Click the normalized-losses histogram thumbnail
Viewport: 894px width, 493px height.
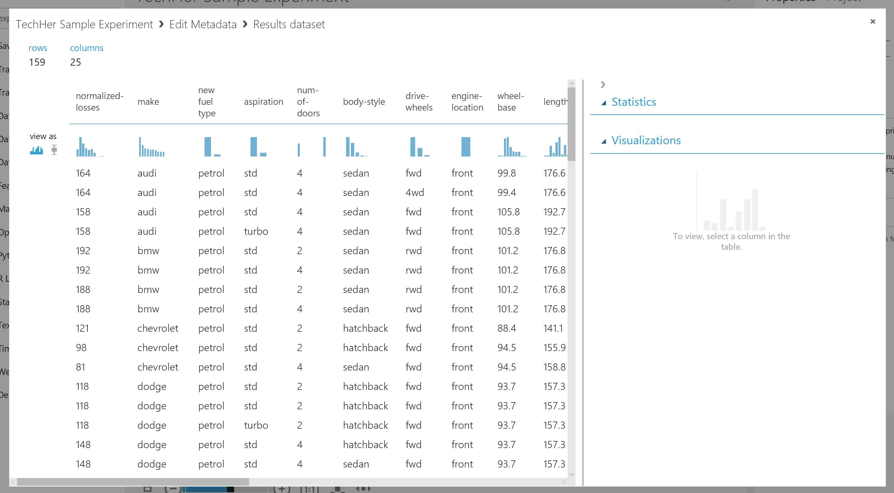tap(89, 147)
